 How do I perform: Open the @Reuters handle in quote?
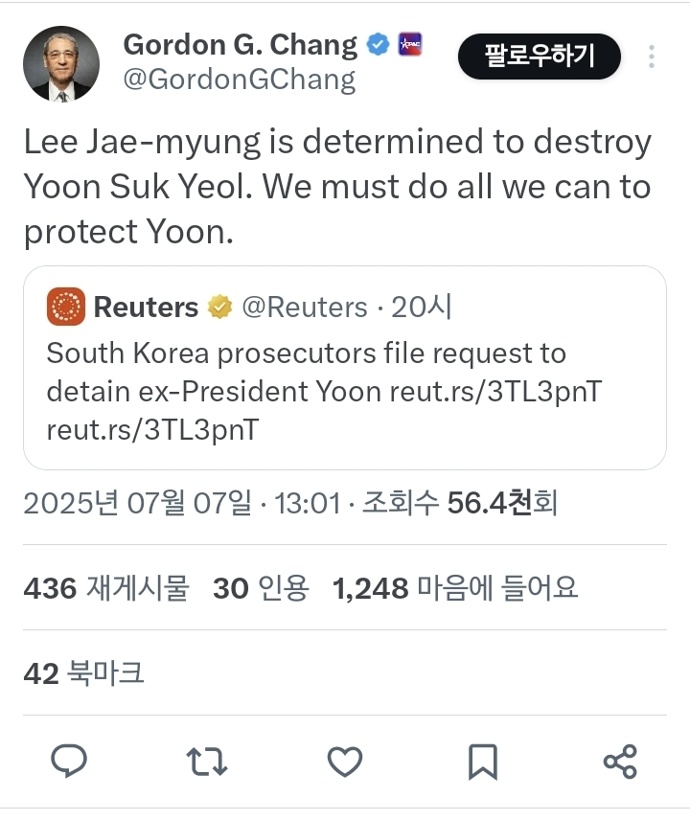304,307
